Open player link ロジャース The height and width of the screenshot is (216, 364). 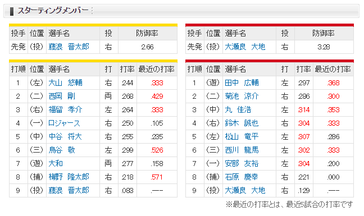click(x=64, y=123)
